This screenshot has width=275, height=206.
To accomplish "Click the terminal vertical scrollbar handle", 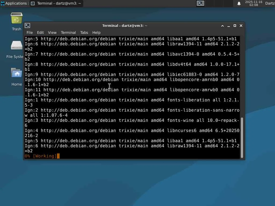I will click(x=242, y=138).
